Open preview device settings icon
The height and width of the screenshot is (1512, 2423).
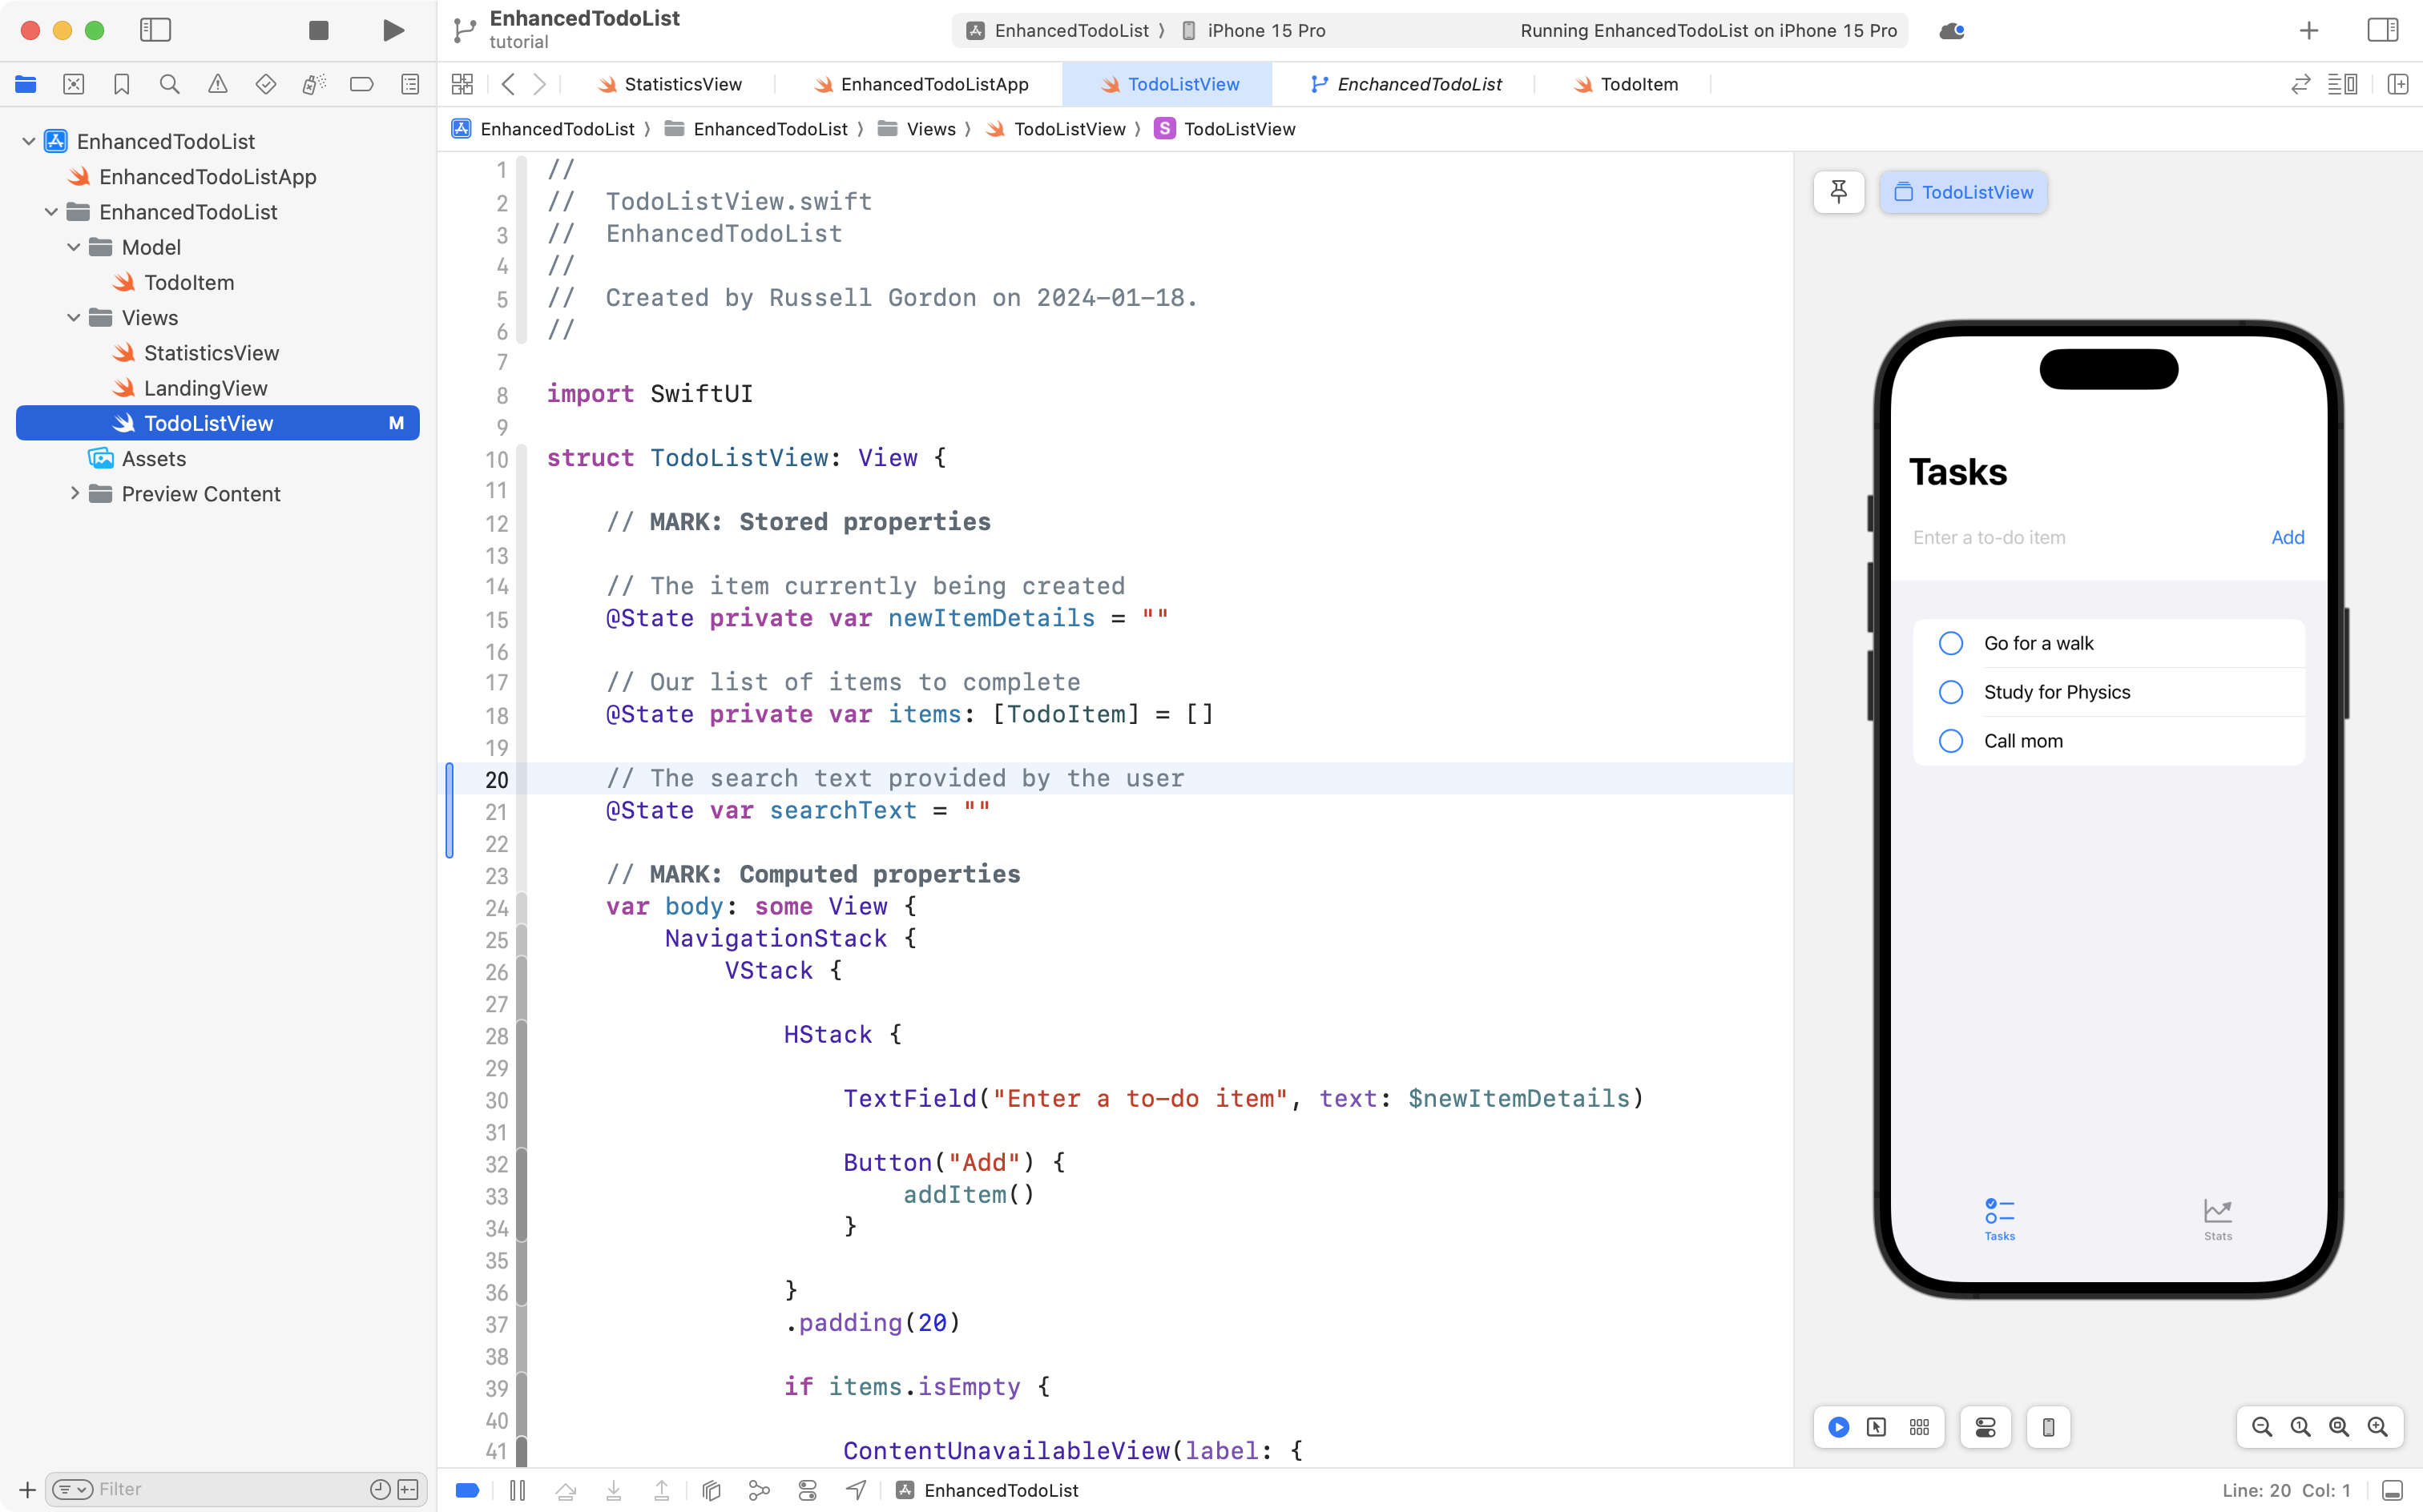[x=2048, y=1427]
